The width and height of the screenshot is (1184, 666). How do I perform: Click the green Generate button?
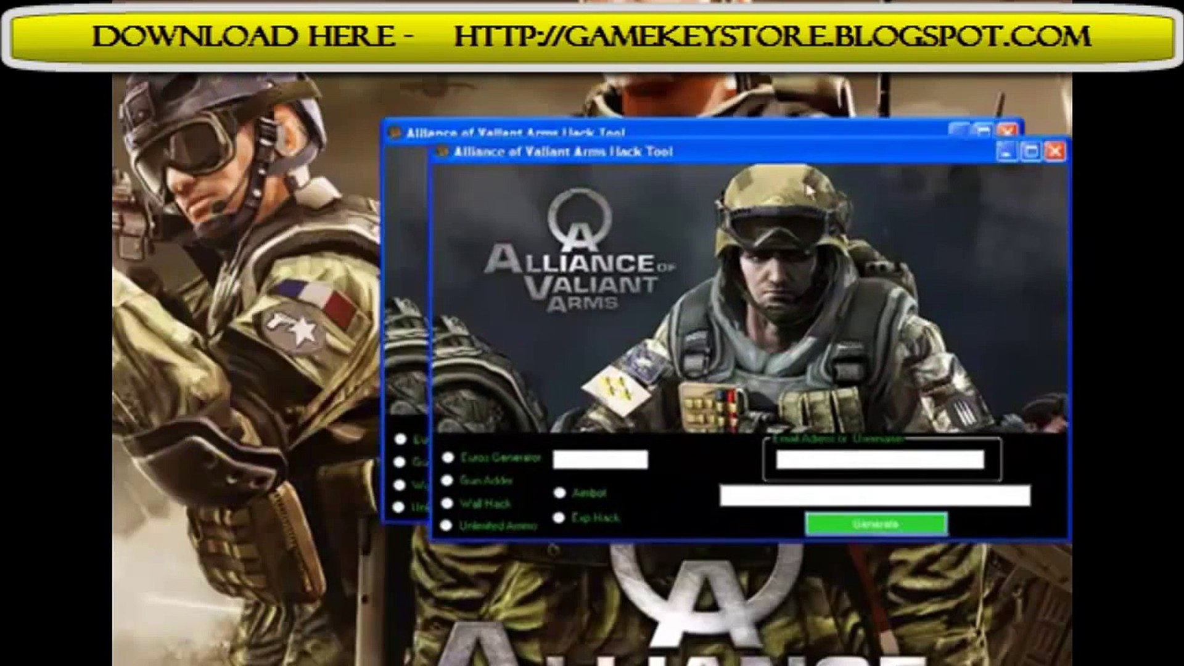tap(876, 524)
